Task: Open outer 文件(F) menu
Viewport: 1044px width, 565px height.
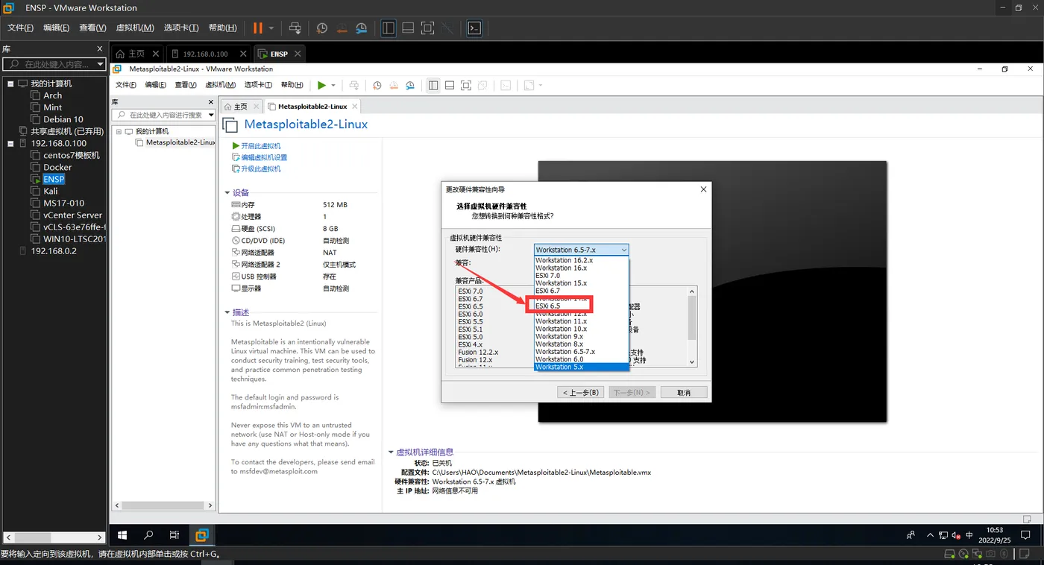Action: coord(20,28)
